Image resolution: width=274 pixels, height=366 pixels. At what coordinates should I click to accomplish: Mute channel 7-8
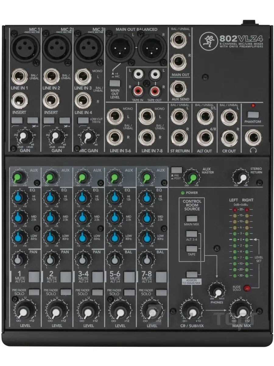click(x=161, y=276)
